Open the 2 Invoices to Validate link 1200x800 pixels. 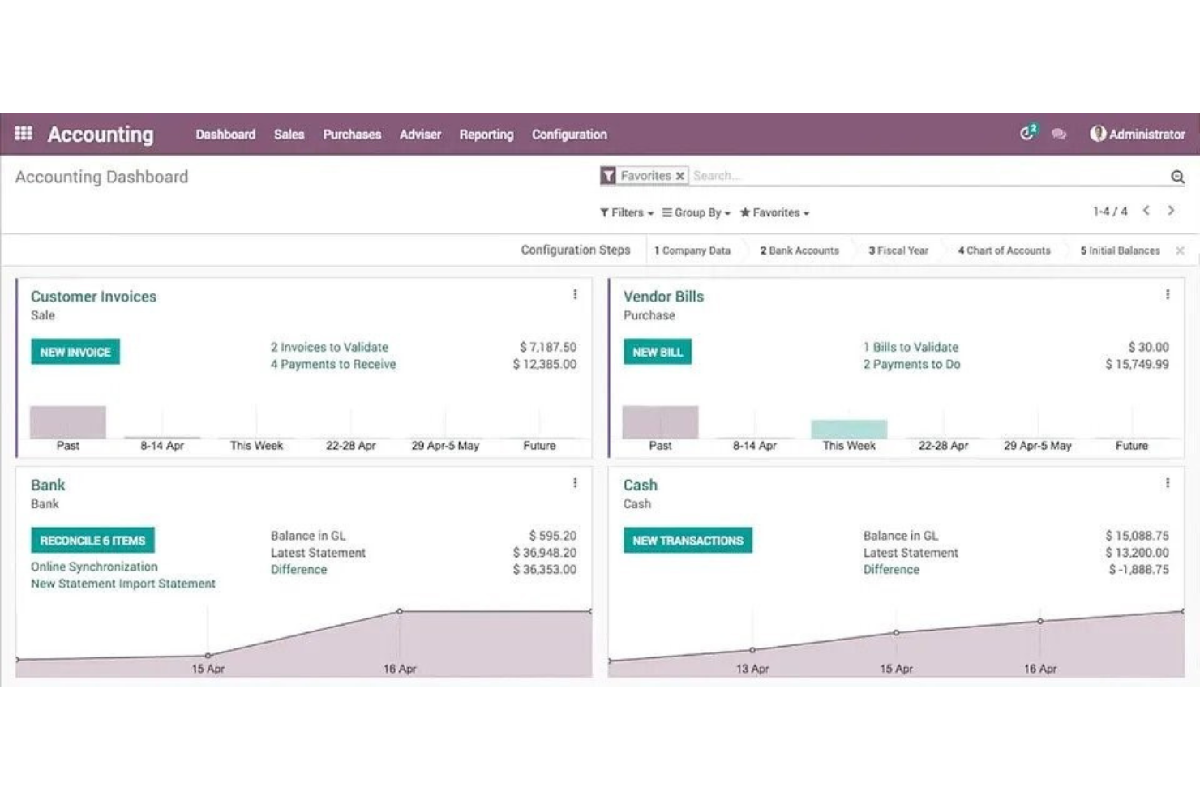[329, 347]
